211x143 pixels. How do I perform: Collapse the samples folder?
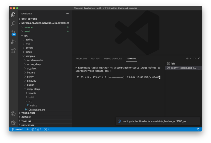[x=45, y=56]
